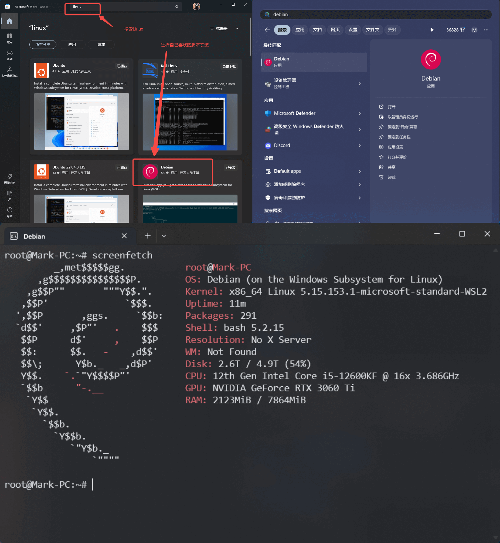
Task: Expand the Store filter chevron
Action: [237, 28]
